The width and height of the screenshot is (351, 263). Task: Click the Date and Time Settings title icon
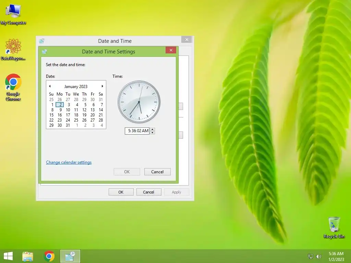[44, 52]
